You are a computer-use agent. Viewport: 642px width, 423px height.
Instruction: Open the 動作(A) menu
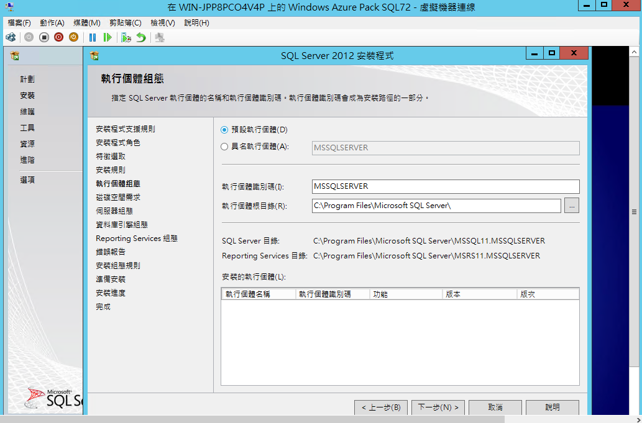point(52,23)
